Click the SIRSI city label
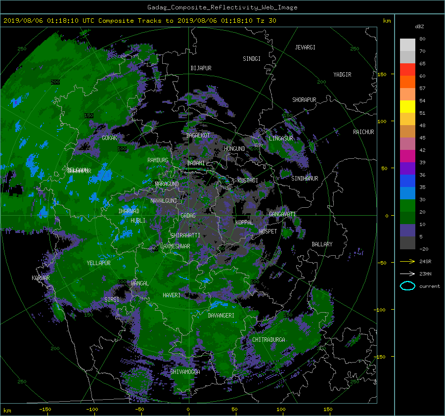Image resolution: width=445 pixels, height=416 pixels. [112, 300]
